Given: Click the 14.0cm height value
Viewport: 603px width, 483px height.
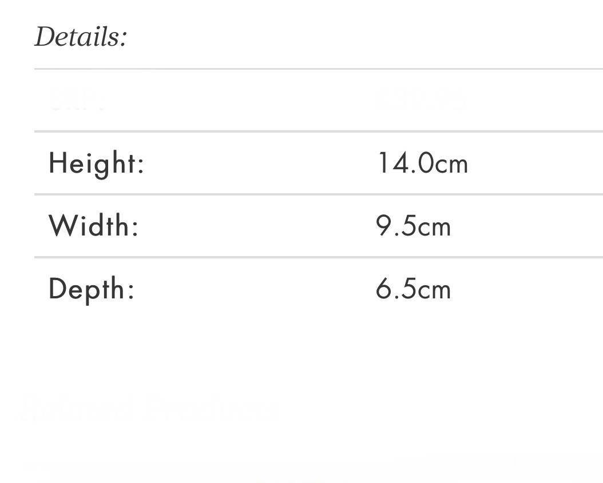Looking at the screenshot, I should tap(422, 163).
